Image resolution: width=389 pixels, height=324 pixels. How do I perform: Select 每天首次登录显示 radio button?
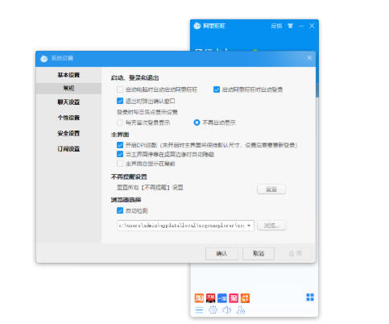click(x=120, y=123)
